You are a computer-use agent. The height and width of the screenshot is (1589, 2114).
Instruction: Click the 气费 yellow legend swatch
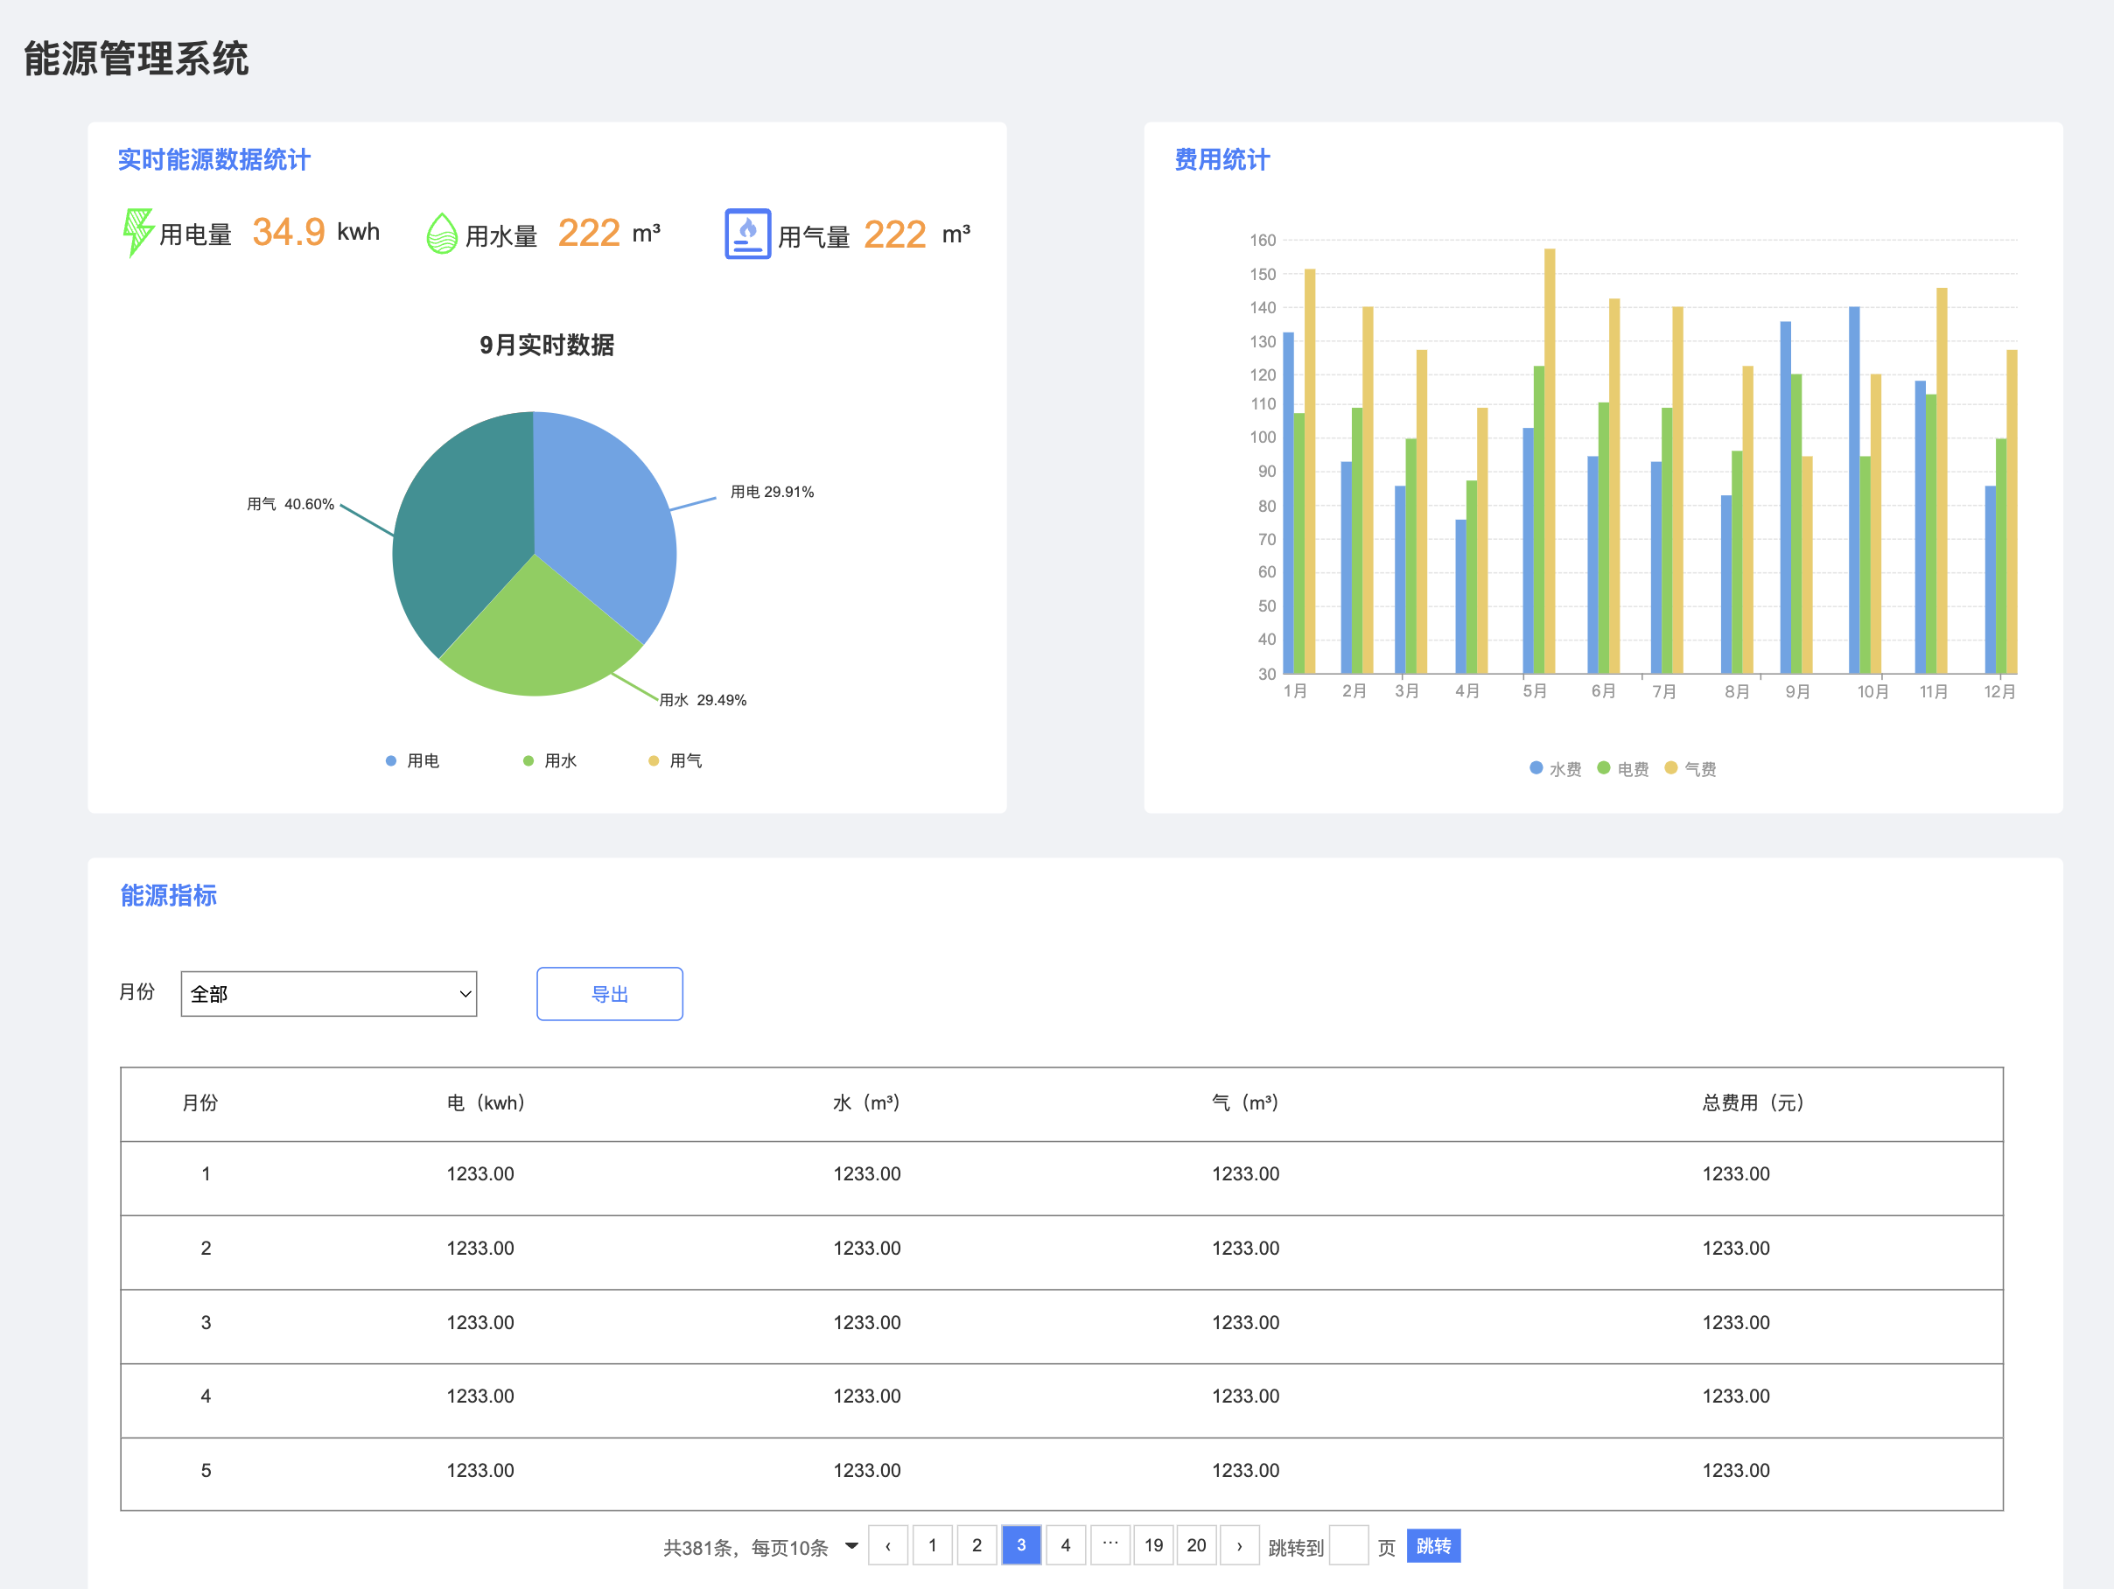[1671, 767]
